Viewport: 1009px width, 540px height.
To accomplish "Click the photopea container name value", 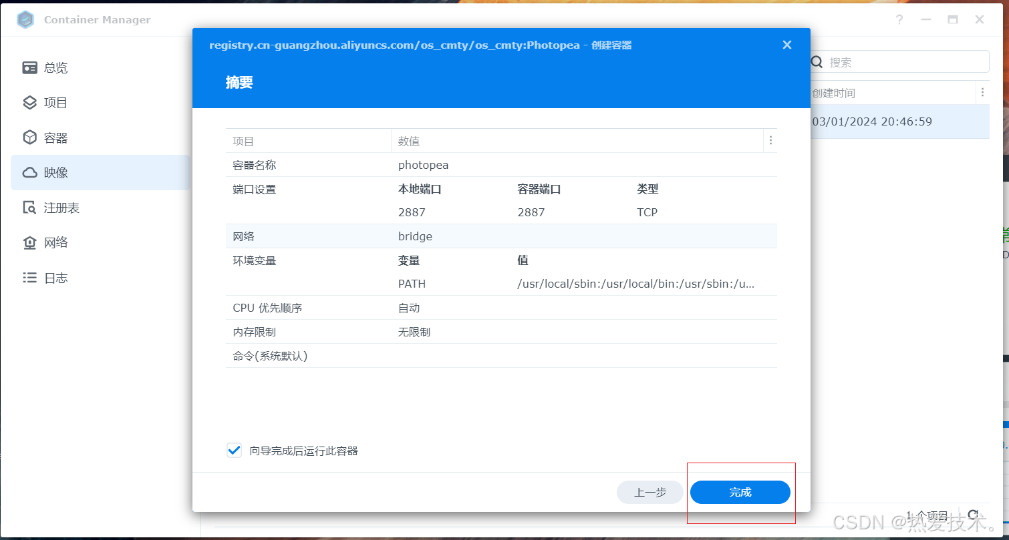I will coord(424,165).
